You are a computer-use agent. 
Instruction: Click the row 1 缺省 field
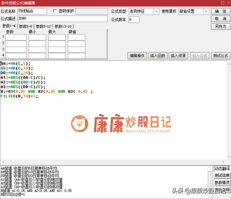point(76,37)
